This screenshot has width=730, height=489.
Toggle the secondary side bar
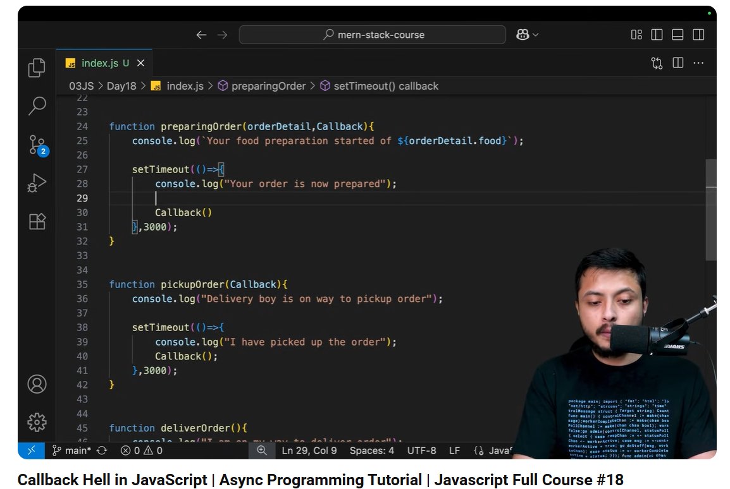(x=698, y=35)
